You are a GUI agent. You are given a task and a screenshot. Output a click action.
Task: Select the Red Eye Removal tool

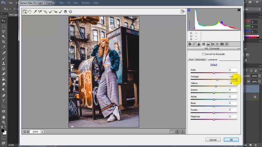[56, 12]
